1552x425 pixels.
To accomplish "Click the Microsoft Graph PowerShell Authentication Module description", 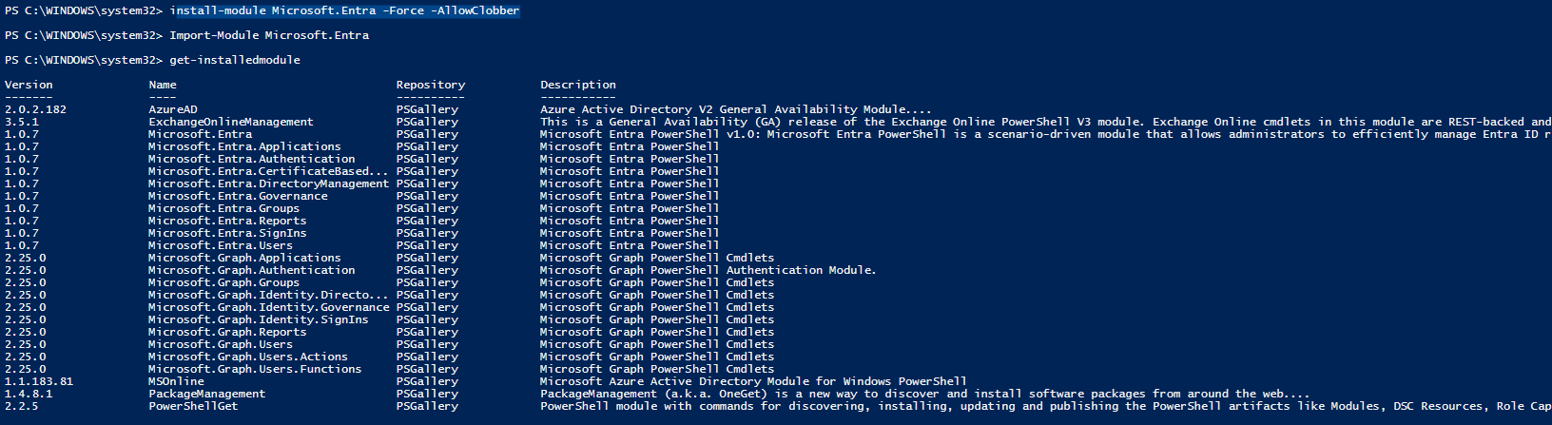I will [x=708, y=270].
